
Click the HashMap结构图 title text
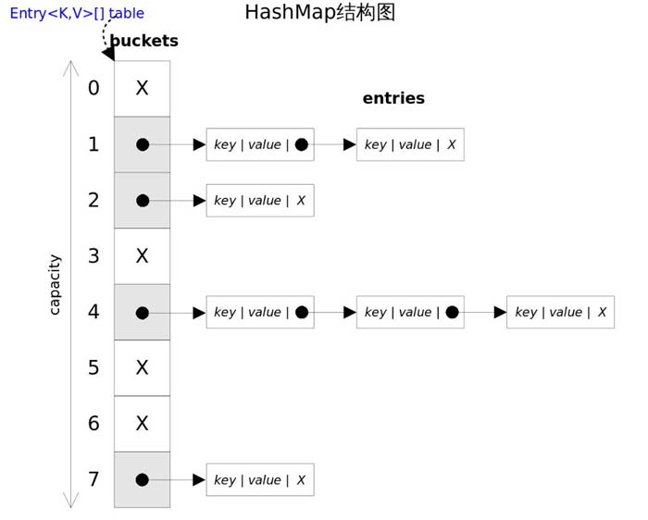(319, 13)
